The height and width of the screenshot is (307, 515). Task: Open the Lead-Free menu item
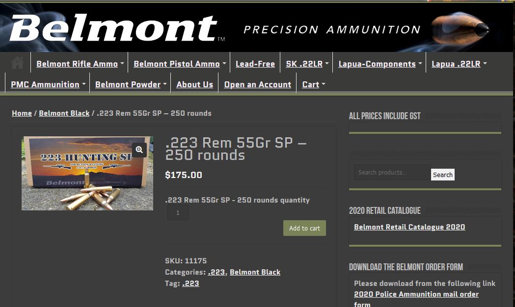[255, 64]
